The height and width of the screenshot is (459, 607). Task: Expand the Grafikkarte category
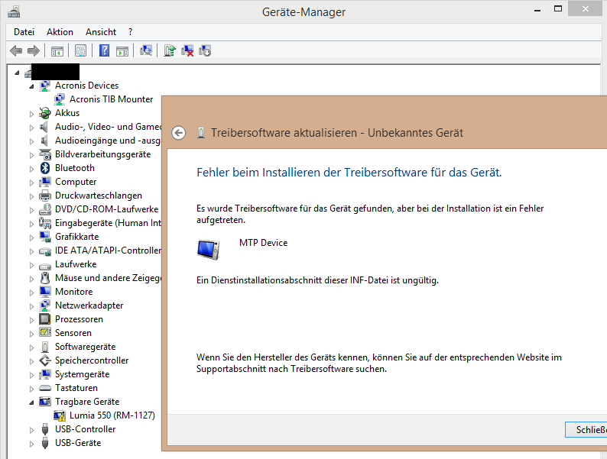(x=31, y=238)
